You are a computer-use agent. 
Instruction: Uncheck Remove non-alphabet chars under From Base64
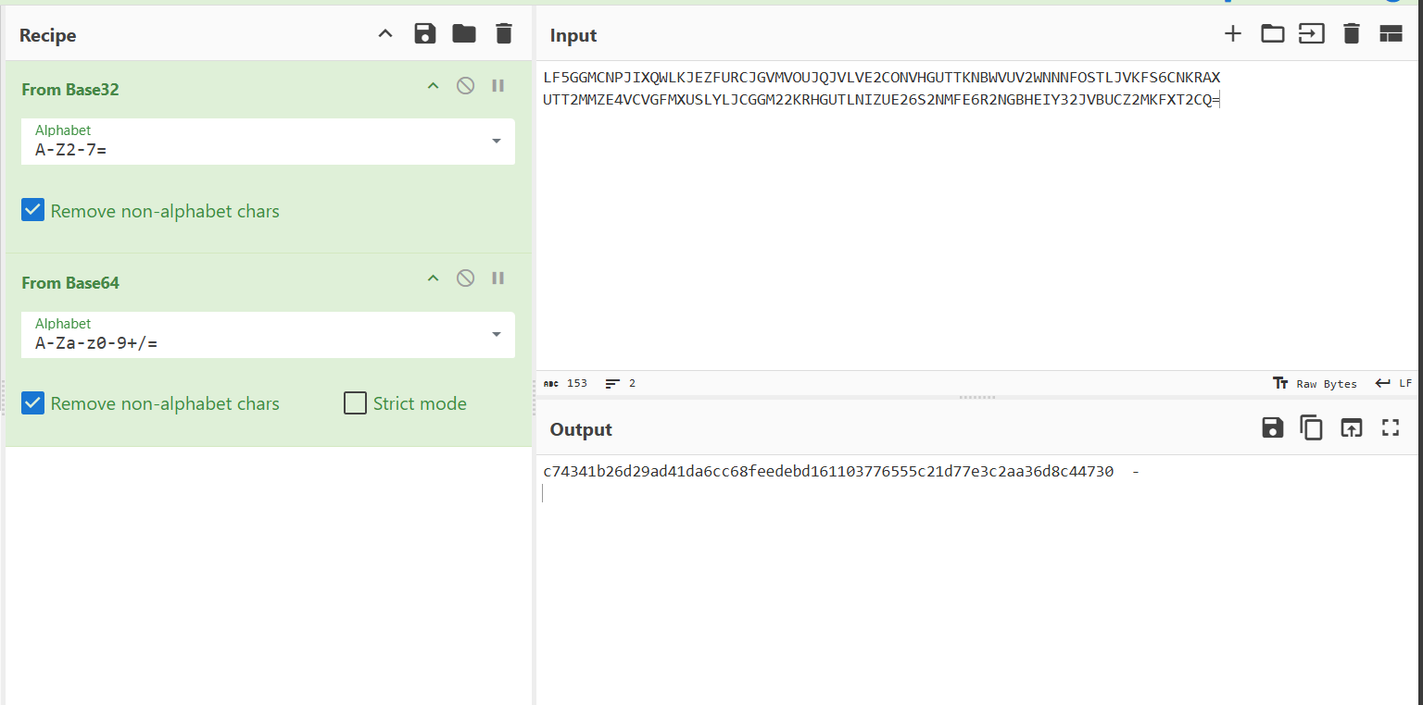tap(33, 403)
